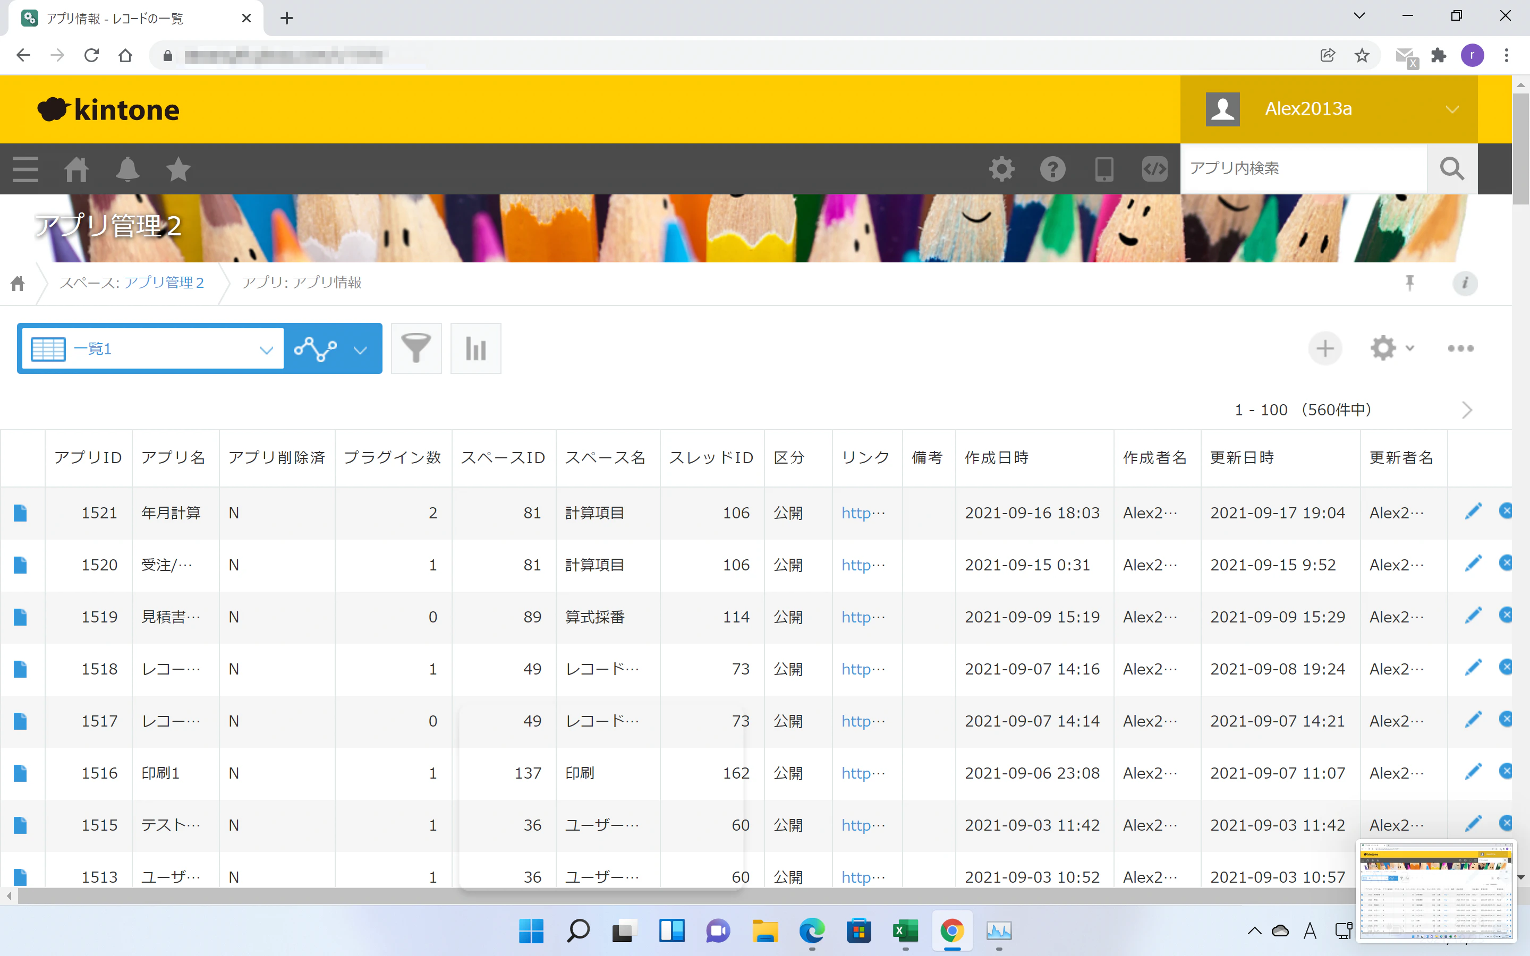
Task: Open record details for app ID 1521
Action: click(20, 513)
